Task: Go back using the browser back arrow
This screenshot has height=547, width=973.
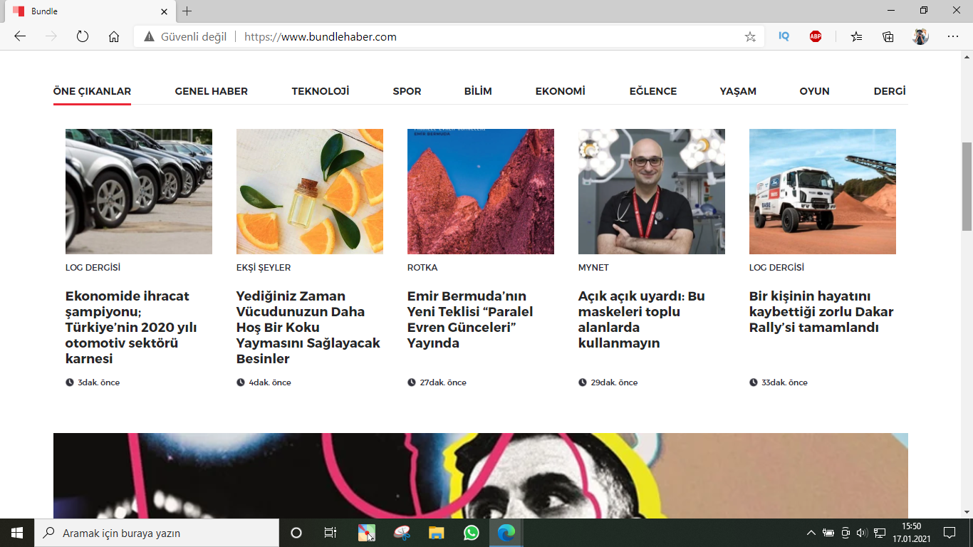Action: pyautogui.click(x=20, y=36)
